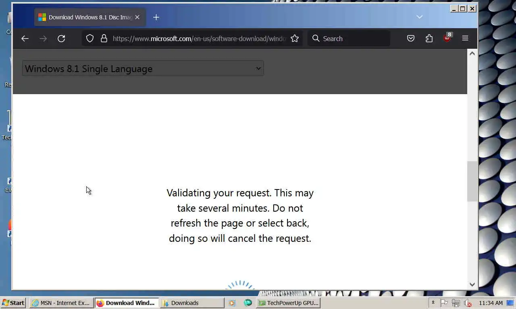516x309 pixels.
Task: Click the muted volume tray icon
Action: [468, 303]
